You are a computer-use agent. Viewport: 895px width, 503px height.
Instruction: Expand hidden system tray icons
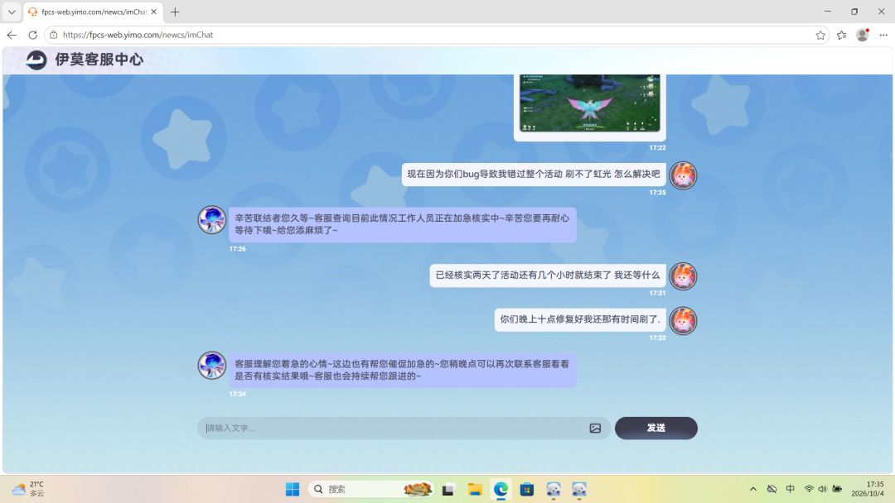coord(753,489)
